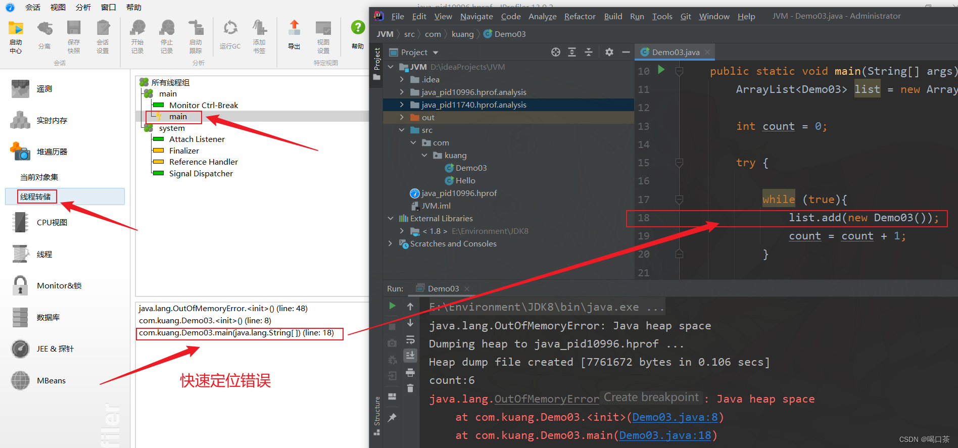Screen dimensions: 958x448
Task: Toggle Scroll to End in Run console
Action: (410, 356)
